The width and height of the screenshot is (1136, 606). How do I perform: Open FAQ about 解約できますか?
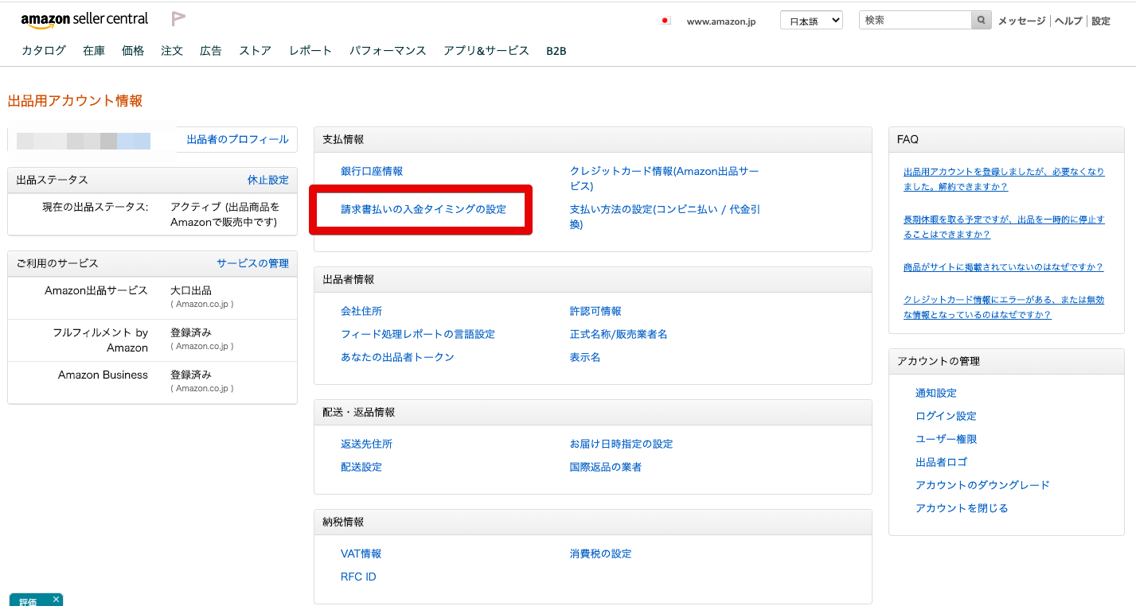(1004, 179)
